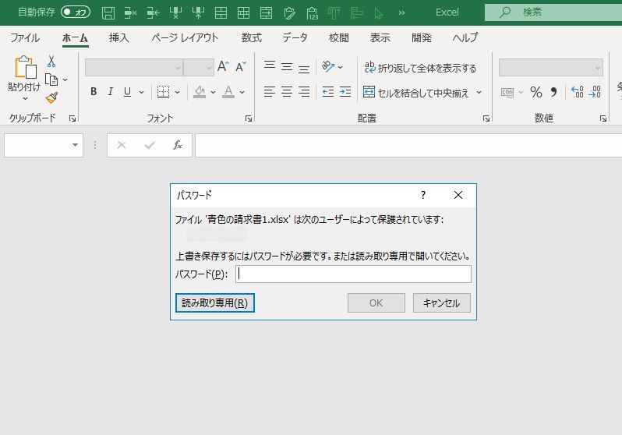
Task: Open the 挿入 ribbon tab
Action: tap(118, 37)
